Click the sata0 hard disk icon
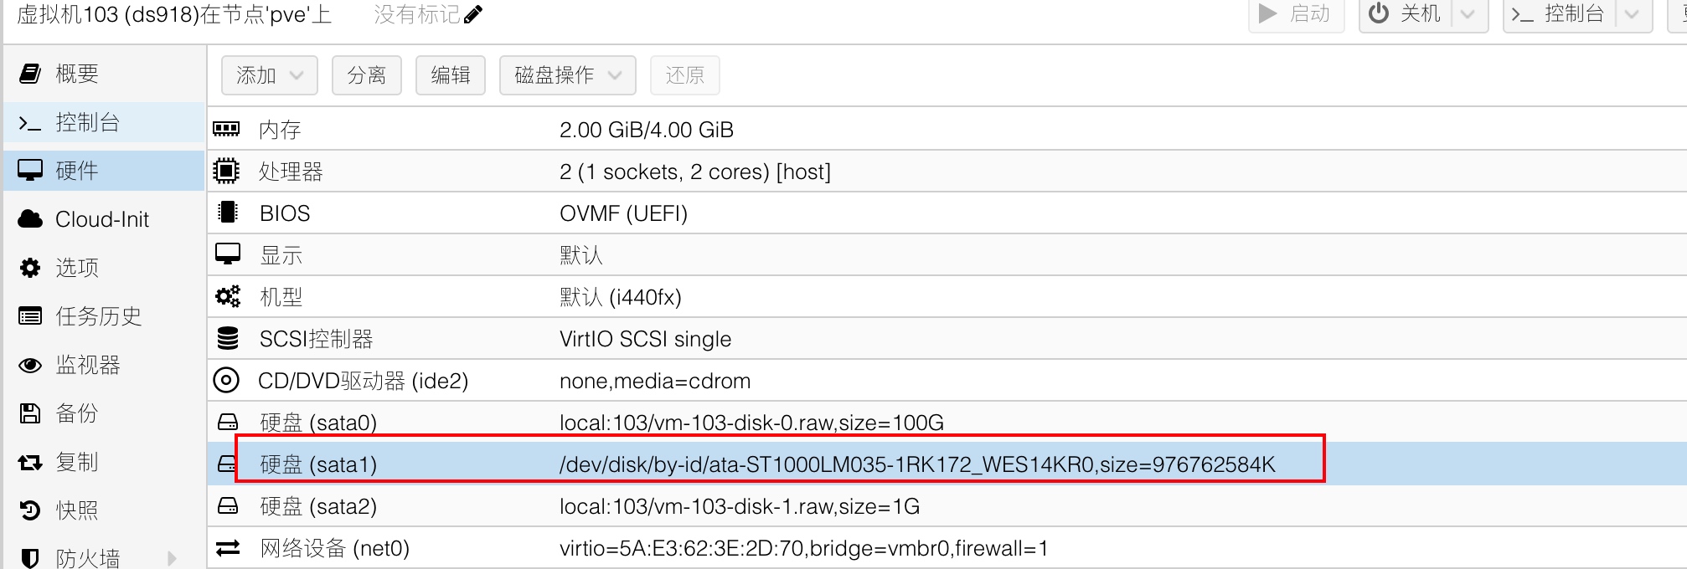Image resolution: width=1687 pixels, height=569 pixels. 227,422
